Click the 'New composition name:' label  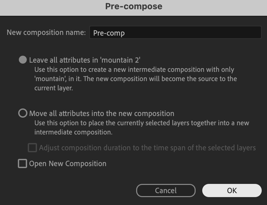(46, 32)
